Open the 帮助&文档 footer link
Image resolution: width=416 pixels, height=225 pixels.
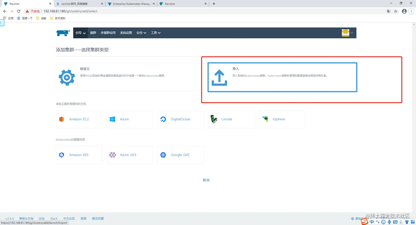(26, 219)
